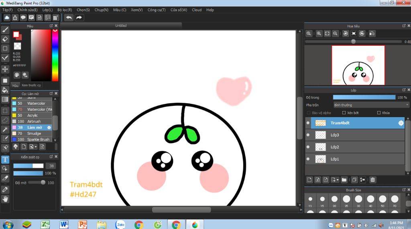
Task: Enable the Khóa lock checkbox
Action: (x=379, y=113)
